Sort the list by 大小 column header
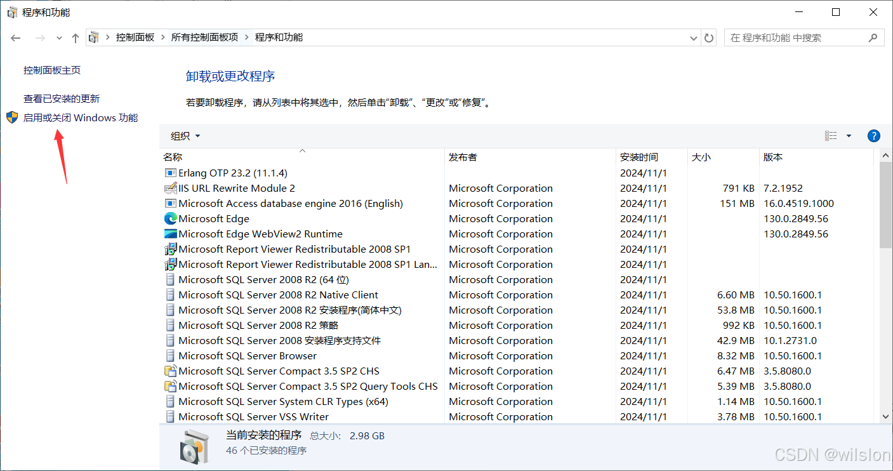This screenshot has height=471, width=893. [x=724, y=157]
